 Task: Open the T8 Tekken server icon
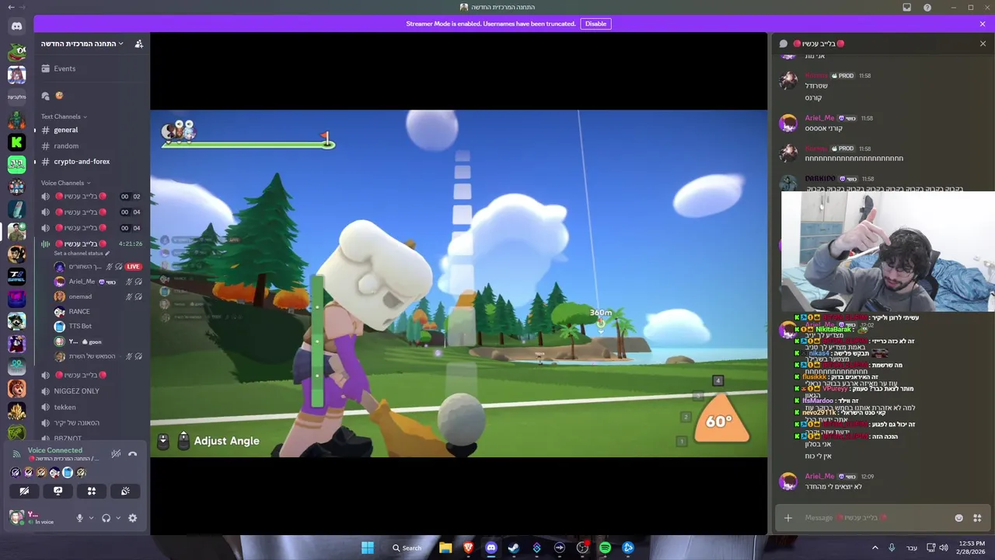16,276
